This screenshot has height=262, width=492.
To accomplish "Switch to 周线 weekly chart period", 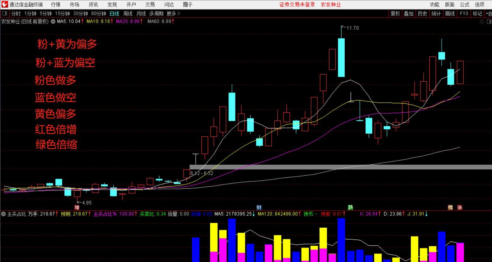I will coord(128,14).
